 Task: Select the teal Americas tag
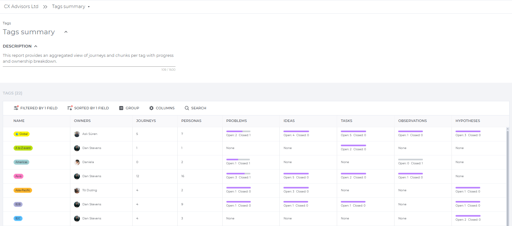21,162
